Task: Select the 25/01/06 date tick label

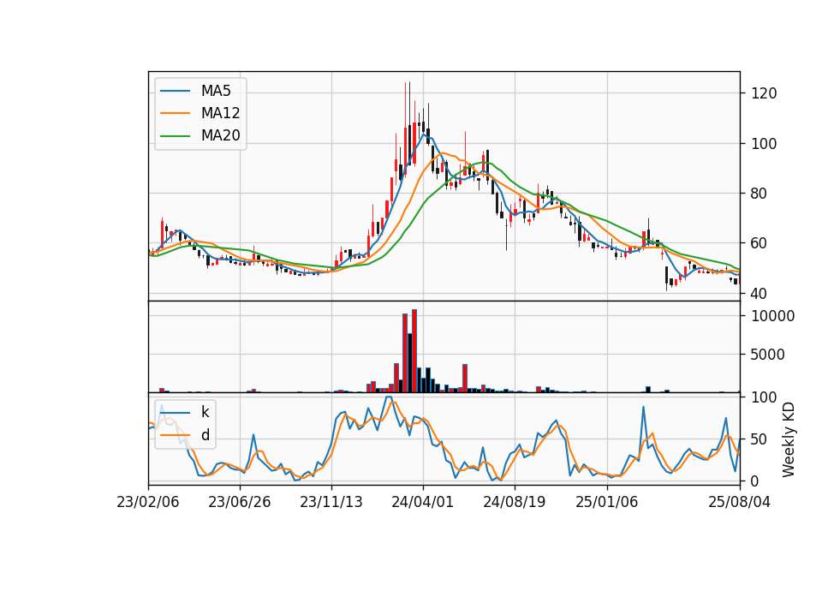Action: [x=606, y=503]
